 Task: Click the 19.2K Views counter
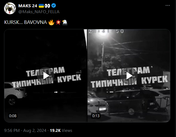click(61, 131)
